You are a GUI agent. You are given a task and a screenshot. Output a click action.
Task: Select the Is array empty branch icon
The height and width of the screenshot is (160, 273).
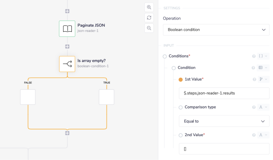[67, 64]
